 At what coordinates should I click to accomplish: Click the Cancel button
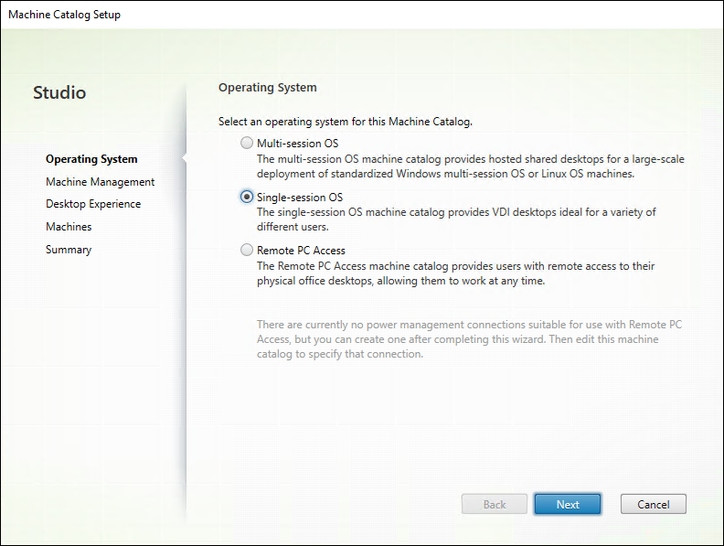(654, 504)
